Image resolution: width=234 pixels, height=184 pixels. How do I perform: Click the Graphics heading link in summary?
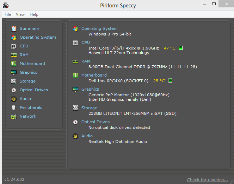pos(90,89)
